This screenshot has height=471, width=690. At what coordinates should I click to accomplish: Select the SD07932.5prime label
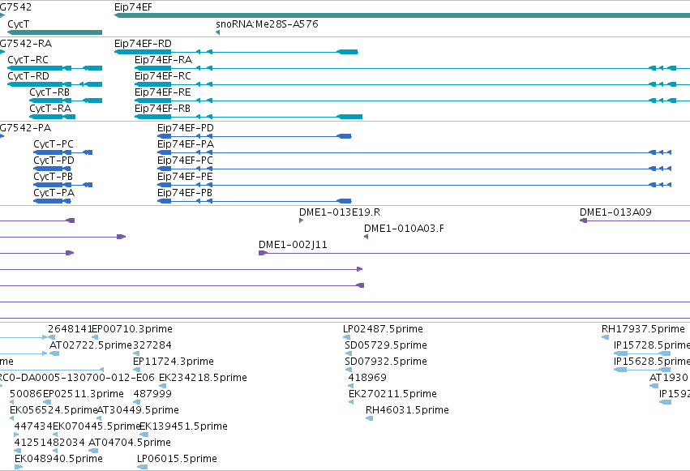(x=386, y=362)
